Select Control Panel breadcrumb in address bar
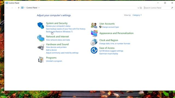The image size is (175, 98). [x=32, y=8]
